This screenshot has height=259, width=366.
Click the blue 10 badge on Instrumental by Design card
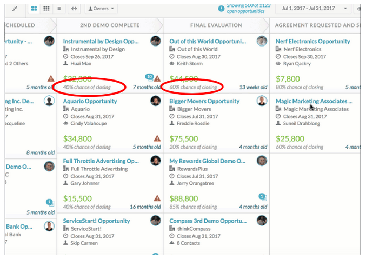(x=150, y=77)
